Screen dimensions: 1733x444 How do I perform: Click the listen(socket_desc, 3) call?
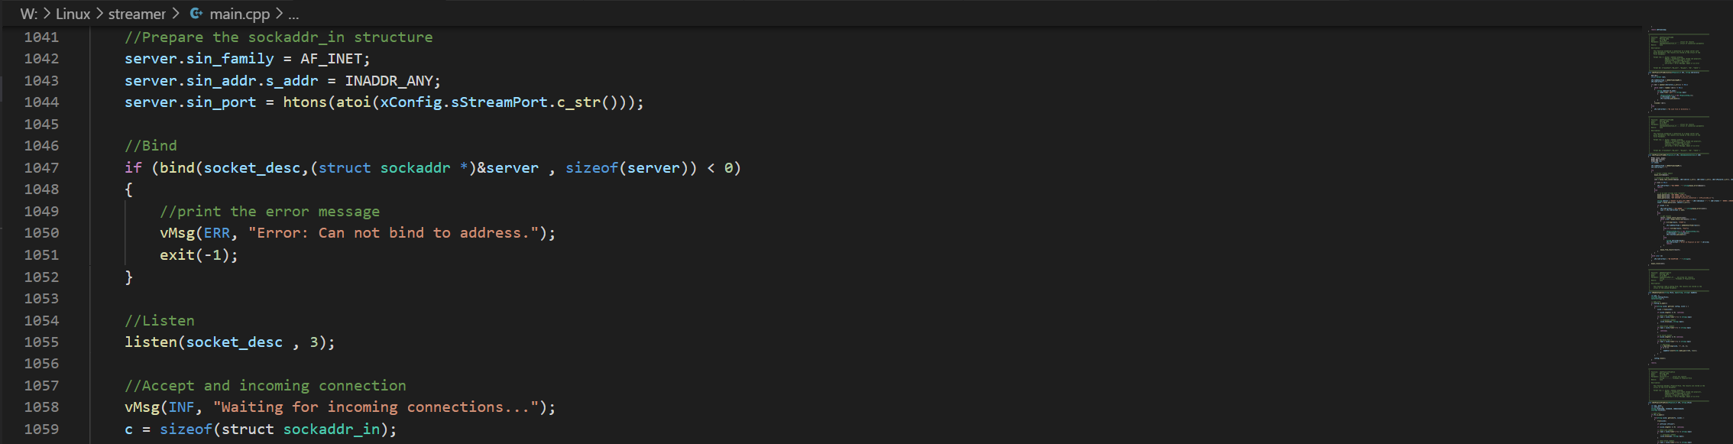point(229,342)
